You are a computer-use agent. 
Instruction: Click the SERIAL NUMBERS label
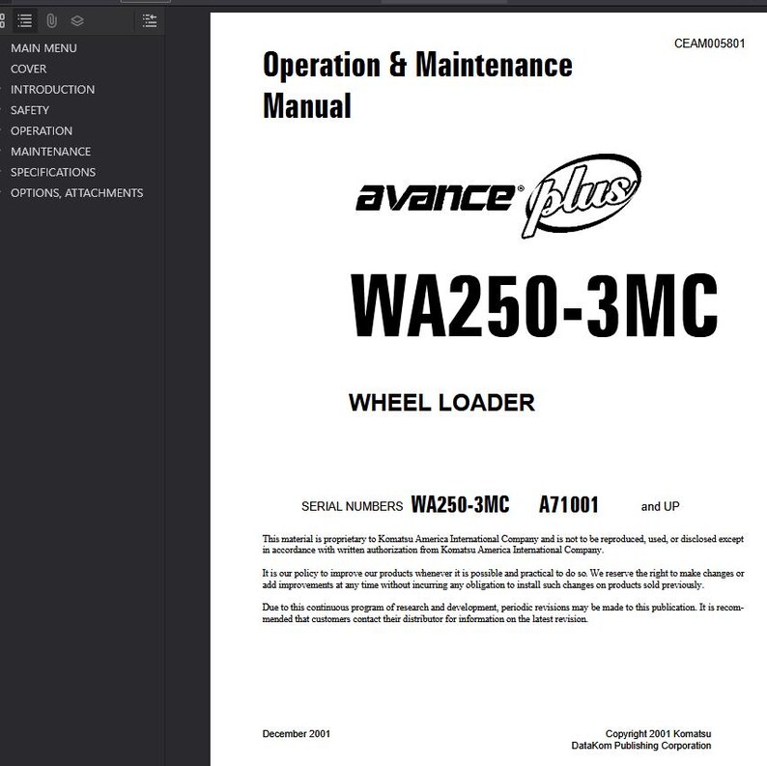(x=353, y=506)
